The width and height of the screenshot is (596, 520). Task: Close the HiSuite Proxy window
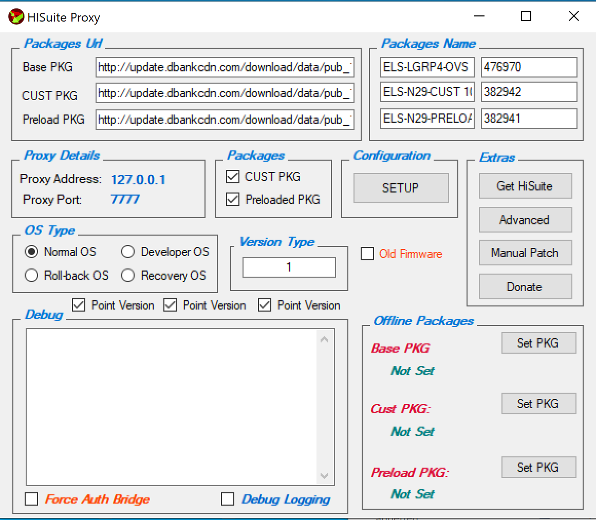point(573,16)
